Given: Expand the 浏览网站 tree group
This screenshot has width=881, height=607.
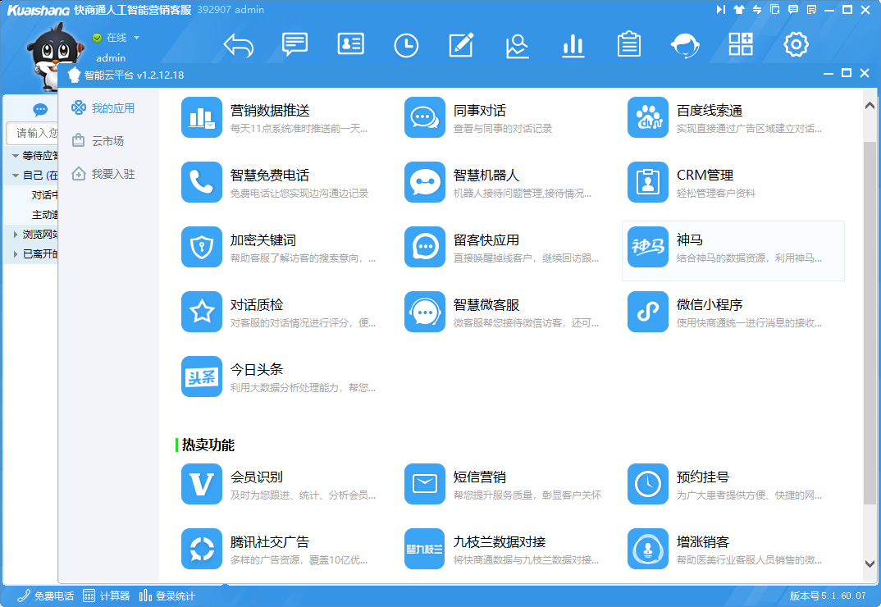Looking at the screenshot, I should [16, 235].
